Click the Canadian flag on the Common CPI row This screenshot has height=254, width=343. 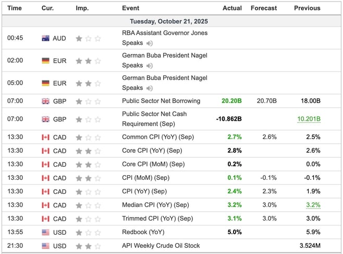click(46, 137)
